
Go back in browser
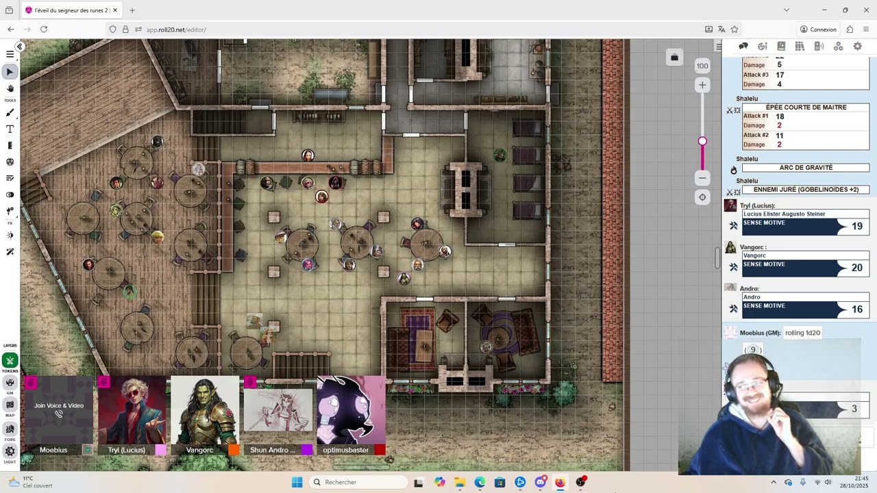10,29
